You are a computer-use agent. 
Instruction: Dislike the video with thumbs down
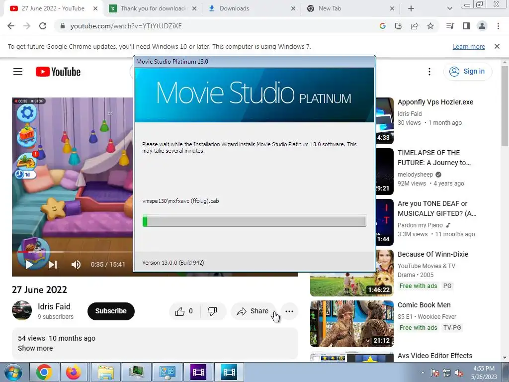(212, 311)
